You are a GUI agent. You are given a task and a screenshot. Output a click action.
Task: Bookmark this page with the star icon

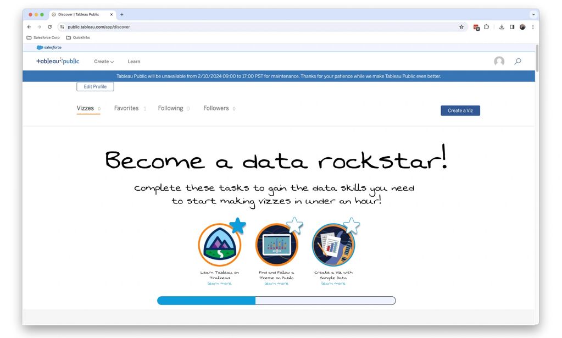pos(461,27)
